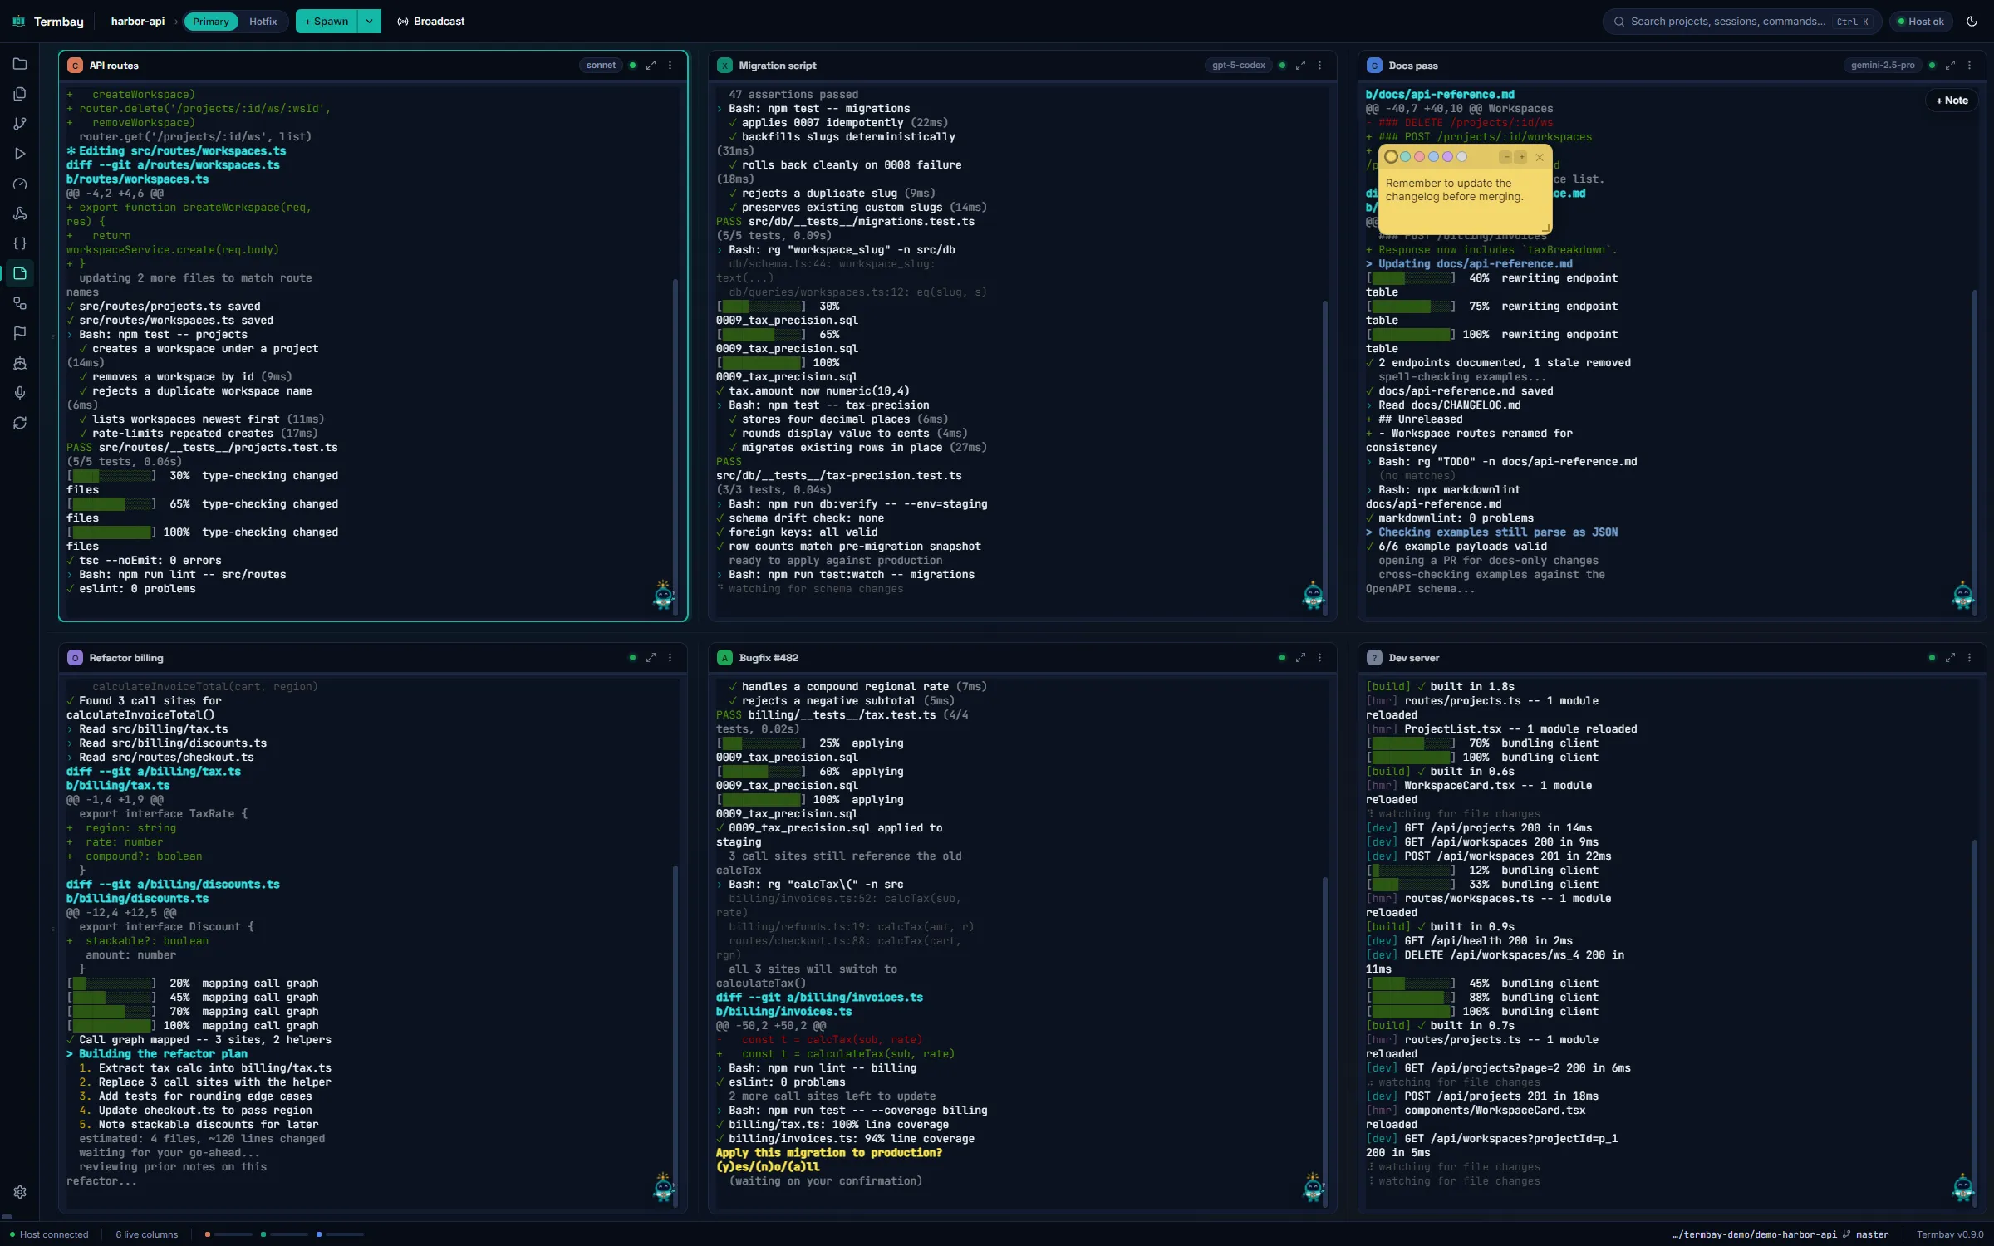This screenshot has height=1246, width=1994.
Task: Open the webhook icon in sidebar
Action: click(x=20, y=213)
